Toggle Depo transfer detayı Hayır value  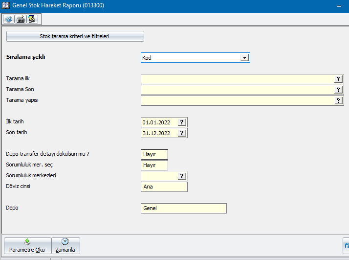pyautogui.click(x=154, y=154)
